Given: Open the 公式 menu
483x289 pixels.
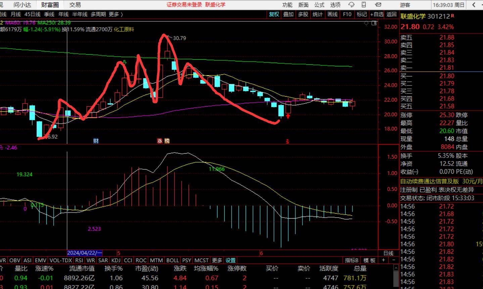Looking at the screenshot, I should click(x=319, y=5).
